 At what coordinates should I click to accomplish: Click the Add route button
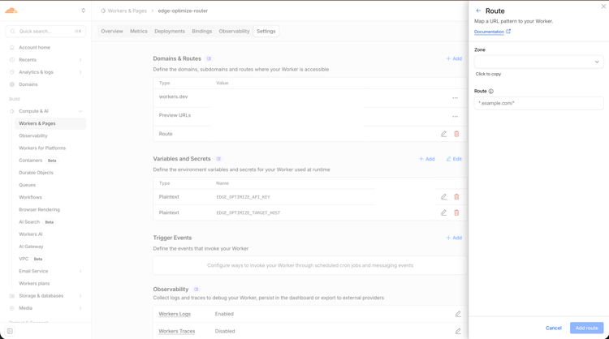click(586, 328)
